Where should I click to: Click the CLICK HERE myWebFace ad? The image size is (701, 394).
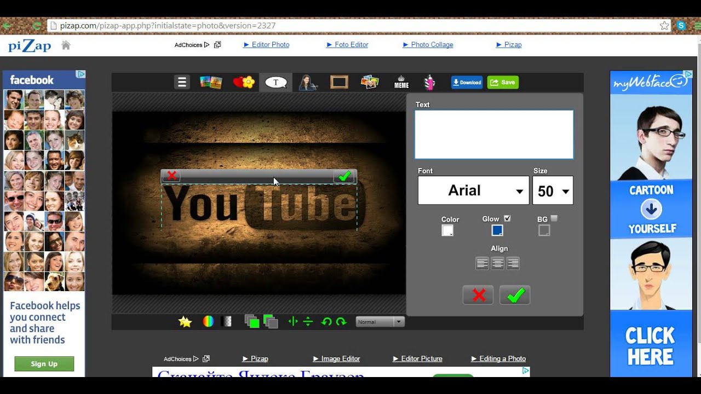point(650,346)
